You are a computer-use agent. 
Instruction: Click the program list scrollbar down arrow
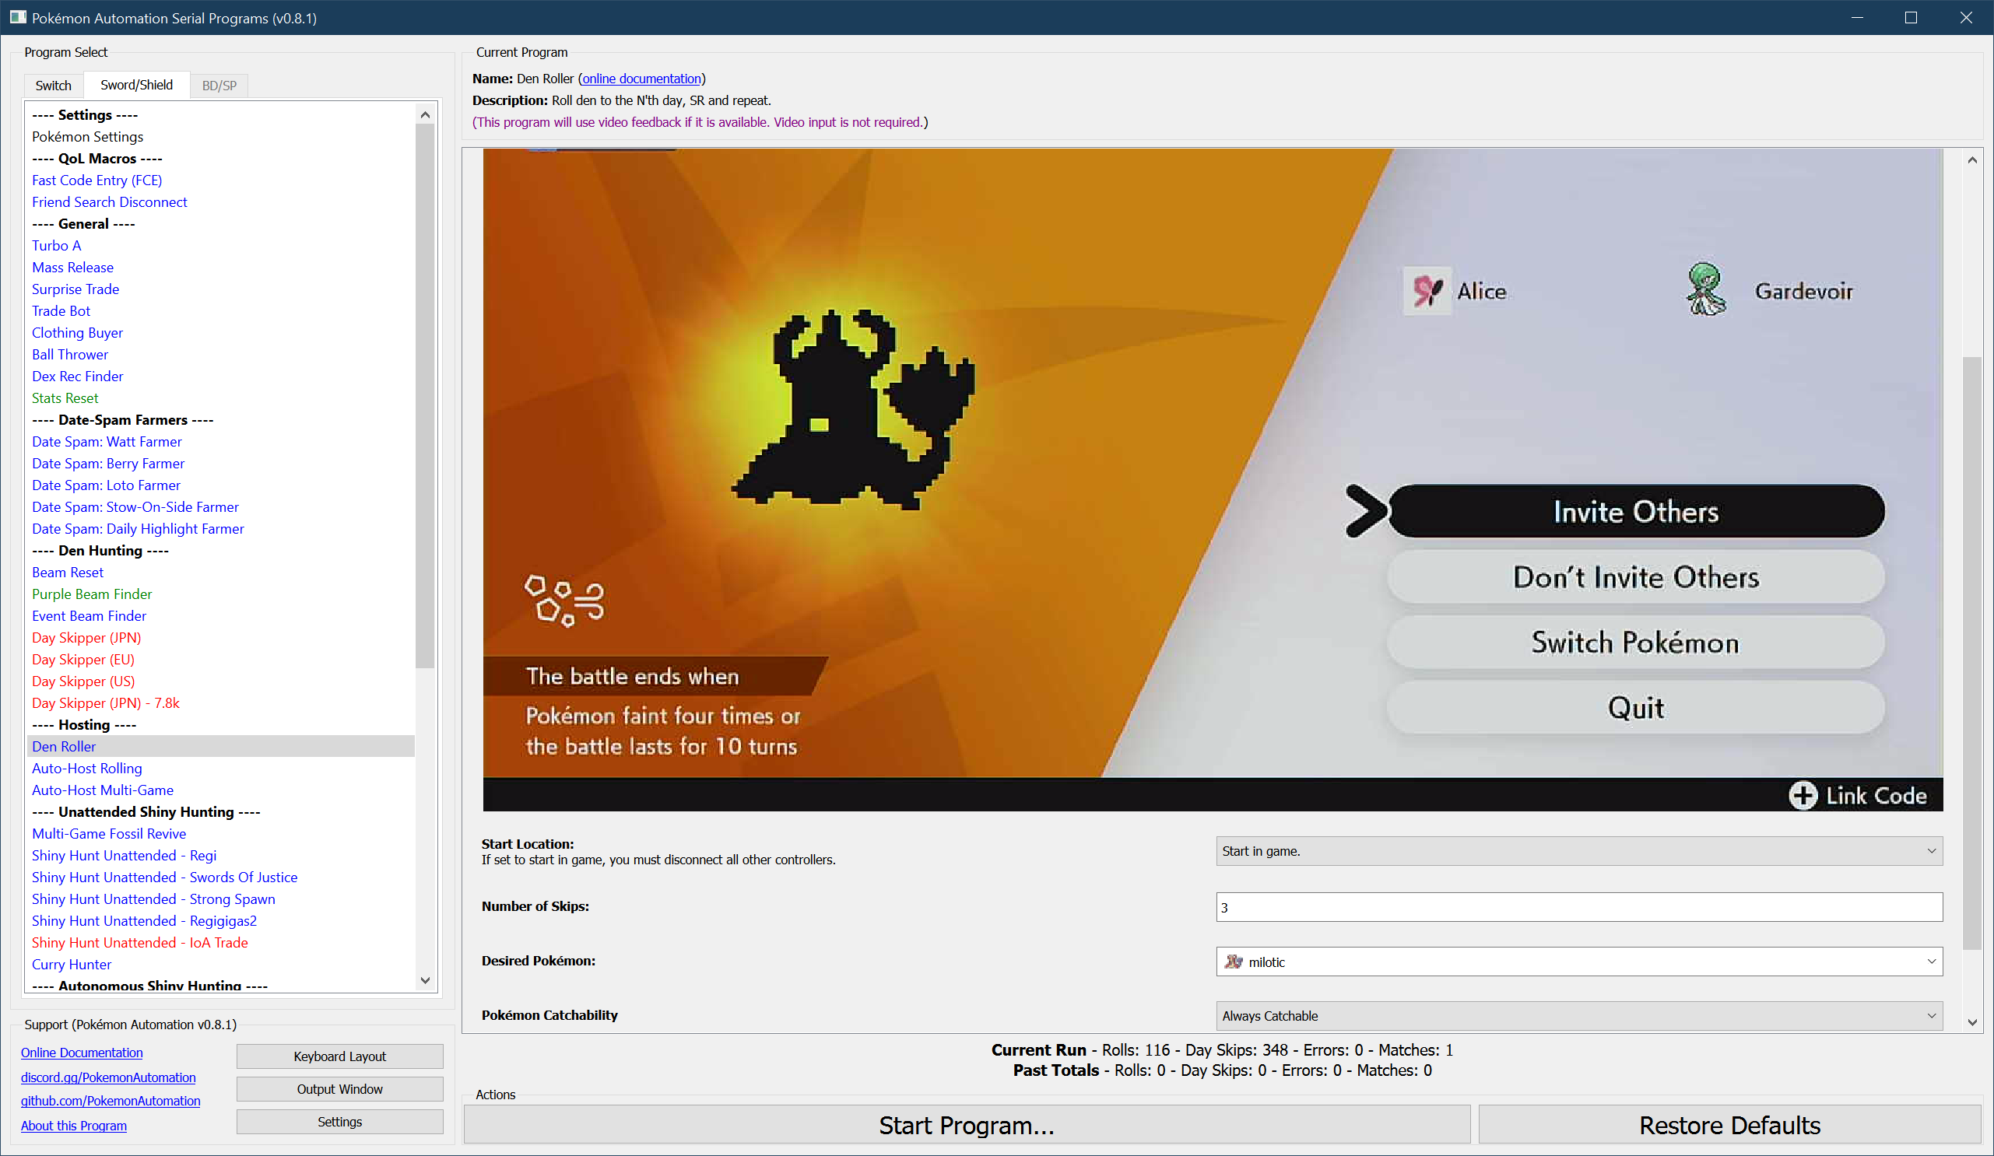425,980
